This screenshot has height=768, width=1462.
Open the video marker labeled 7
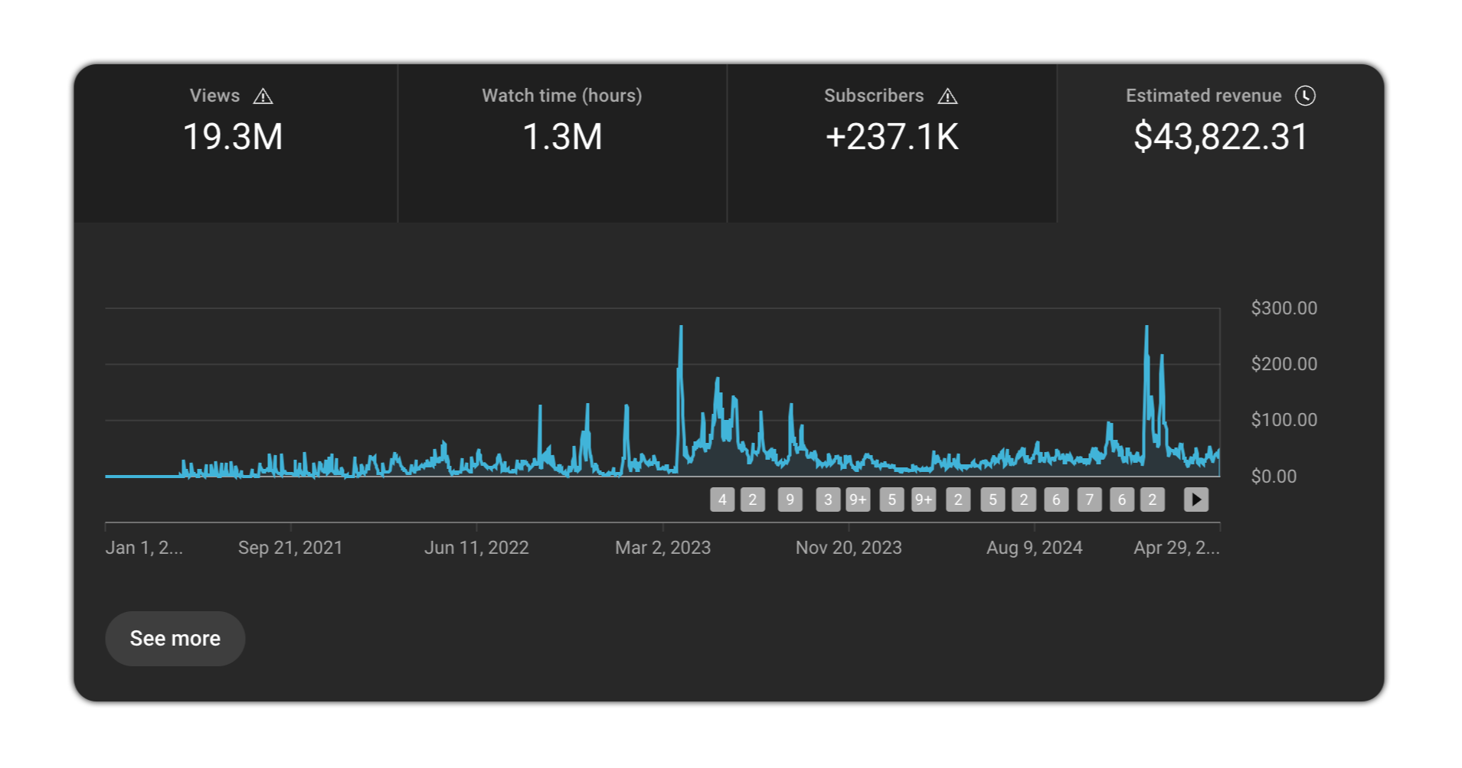1090,500
